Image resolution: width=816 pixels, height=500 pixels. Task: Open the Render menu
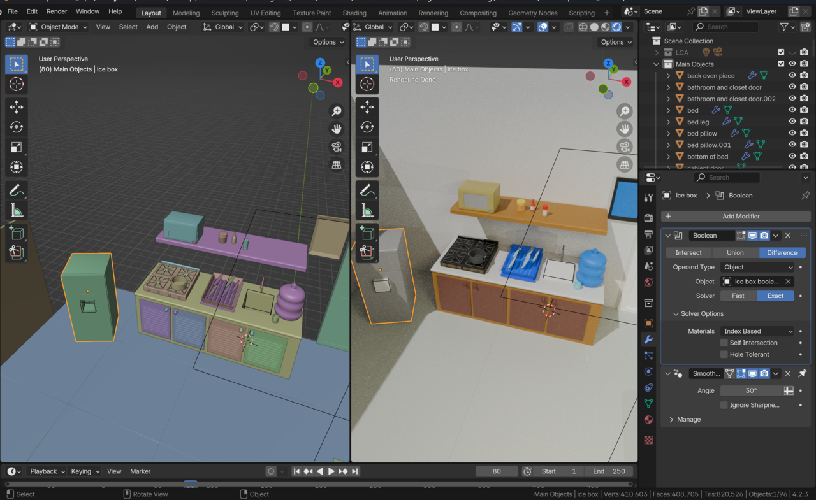(57, 11)
